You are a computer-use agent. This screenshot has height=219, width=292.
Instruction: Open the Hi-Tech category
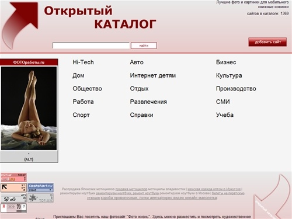point(83,62)
